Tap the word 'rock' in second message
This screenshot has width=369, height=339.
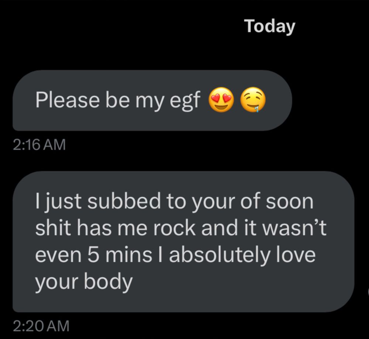pos(174,228)
